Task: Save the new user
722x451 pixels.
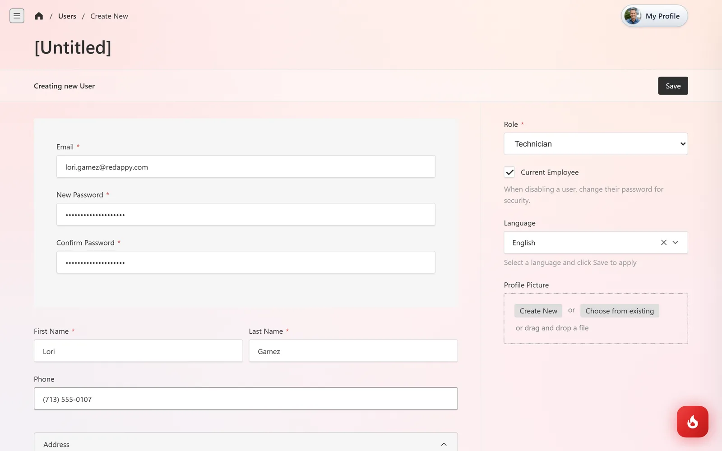Action: pos(673,86)
